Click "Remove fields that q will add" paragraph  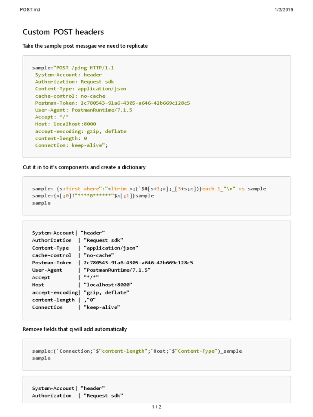[x=75, y=329]
